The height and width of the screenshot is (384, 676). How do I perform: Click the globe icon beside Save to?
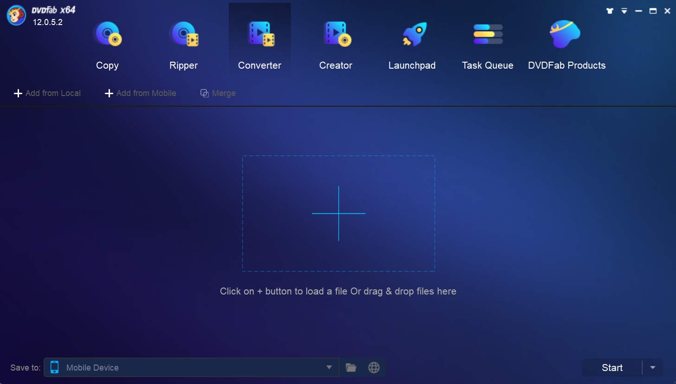point(374,367)
